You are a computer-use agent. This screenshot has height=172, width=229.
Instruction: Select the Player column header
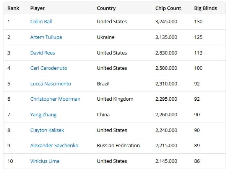(x=37, y=8)
